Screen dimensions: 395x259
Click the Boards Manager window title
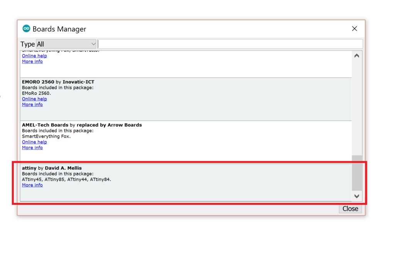tap(59, 29)
